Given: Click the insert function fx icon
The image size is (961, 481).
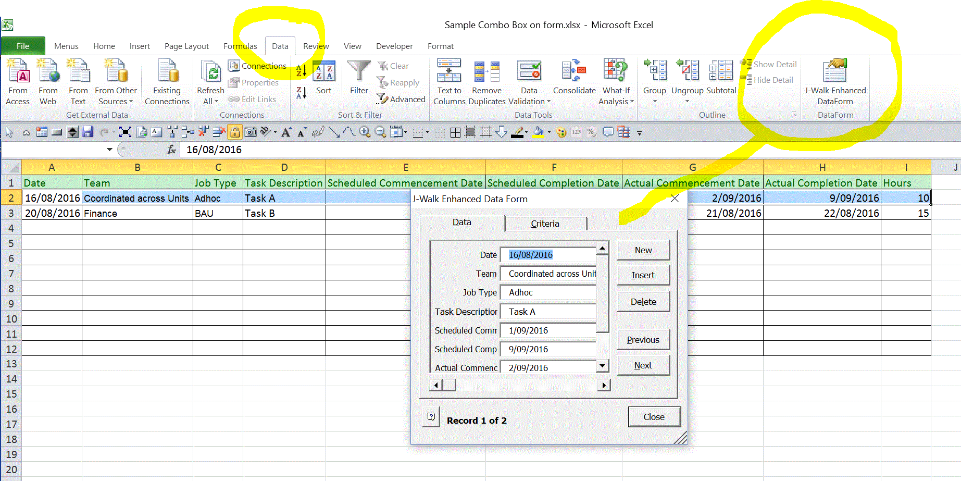Looking at the screenshot, I should pyautogui.click(x=171, y=150).
